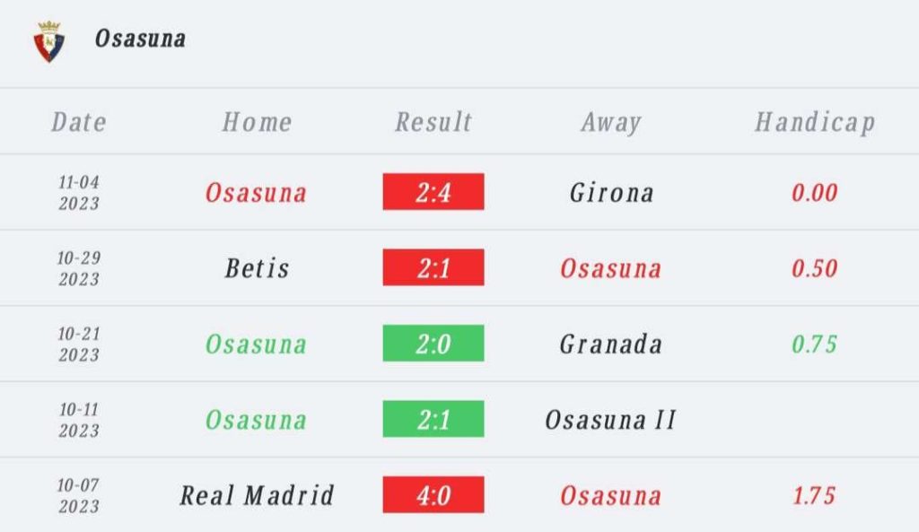Click the 0.00 handicap value

(x=815, y=193)
